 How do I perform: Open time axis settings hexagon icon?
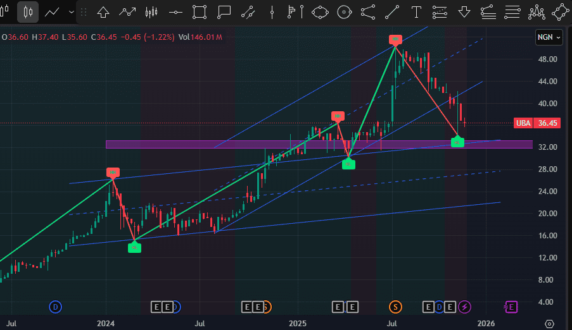[x=549, y=323]
